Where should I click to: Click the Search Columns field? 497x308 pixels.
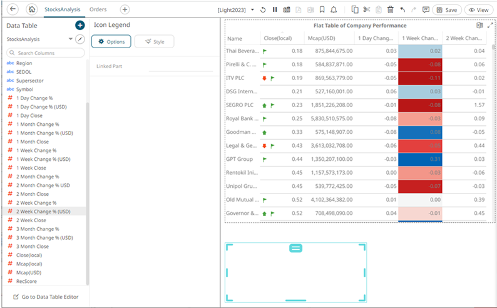click(47, 53)
